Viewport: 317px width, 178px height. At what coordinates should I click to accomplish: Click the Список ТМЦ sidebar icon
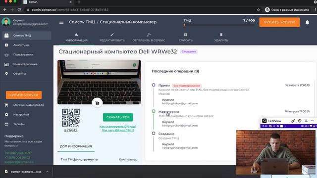tap(6, 36)
